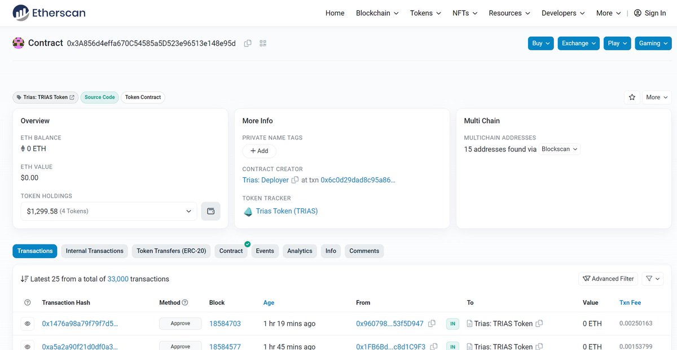
Task: Select the Transactions tab
Action: (x=35, y=251)
